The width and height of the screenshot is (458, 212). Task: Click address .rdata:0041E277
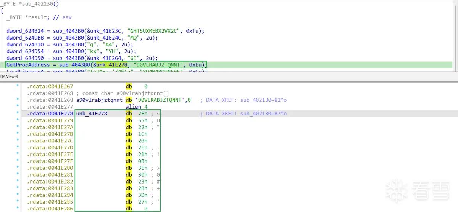pos(50,107)
